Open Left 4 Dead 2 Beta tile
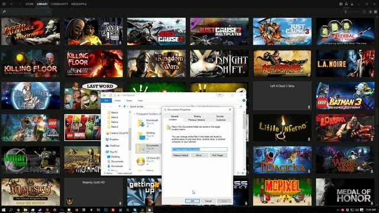Screen dimensions: 379x213 282,96
